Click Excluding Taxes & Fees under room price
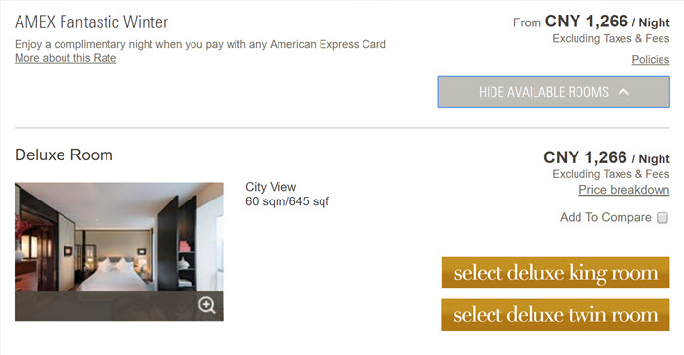 coord(611,174)
